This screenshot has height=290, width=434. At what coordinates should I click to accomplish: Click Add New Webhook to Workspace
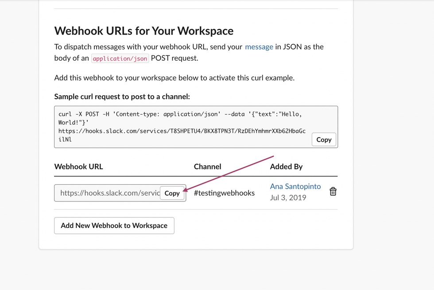114,225
